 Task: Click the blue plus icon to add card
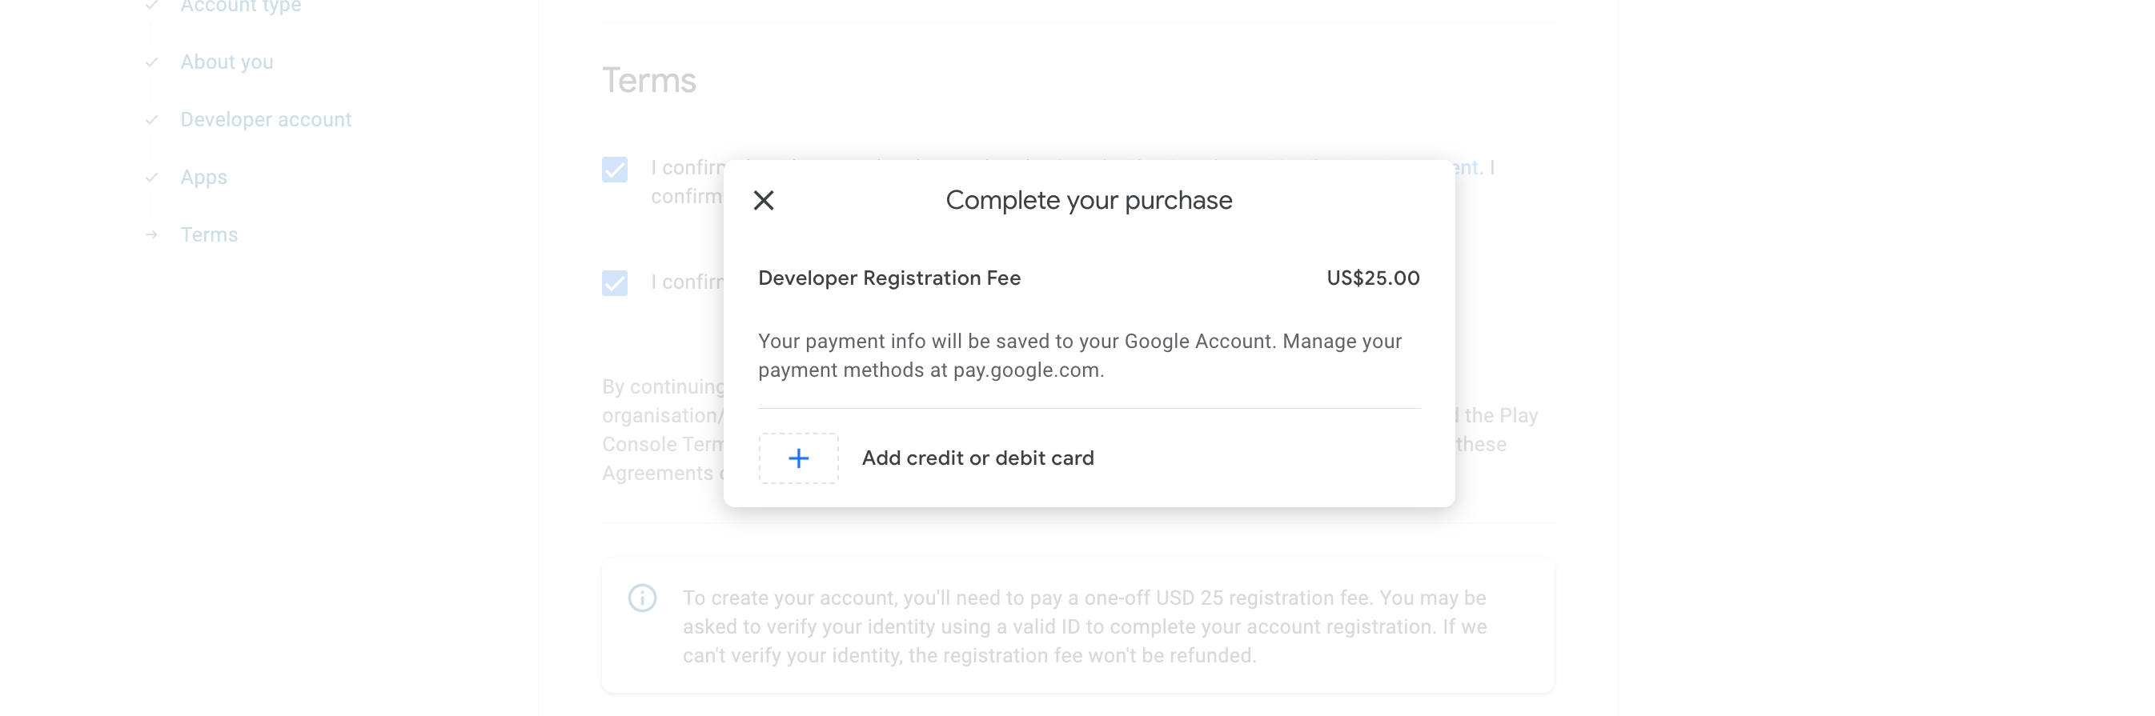click(798, 458)
